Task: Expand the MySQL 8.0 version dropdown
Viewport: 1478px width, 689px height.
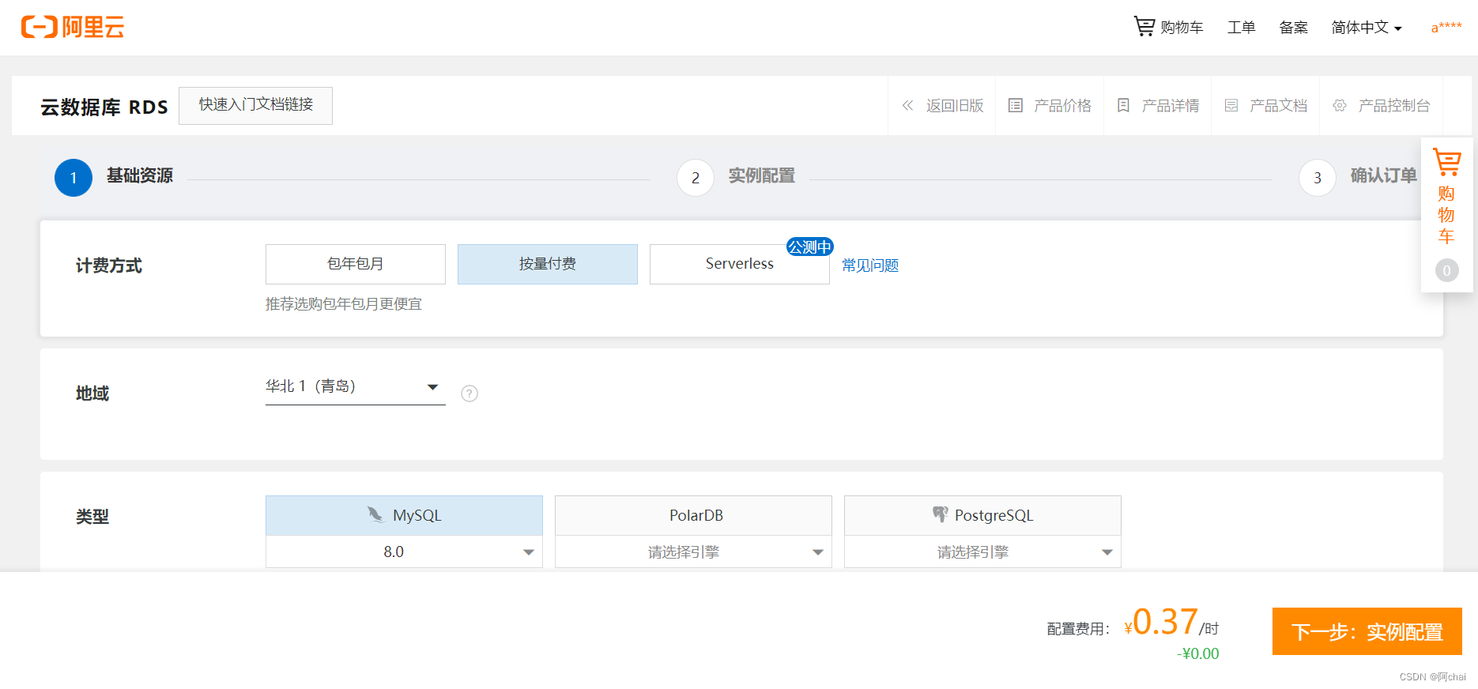Action: pos(405,552)
